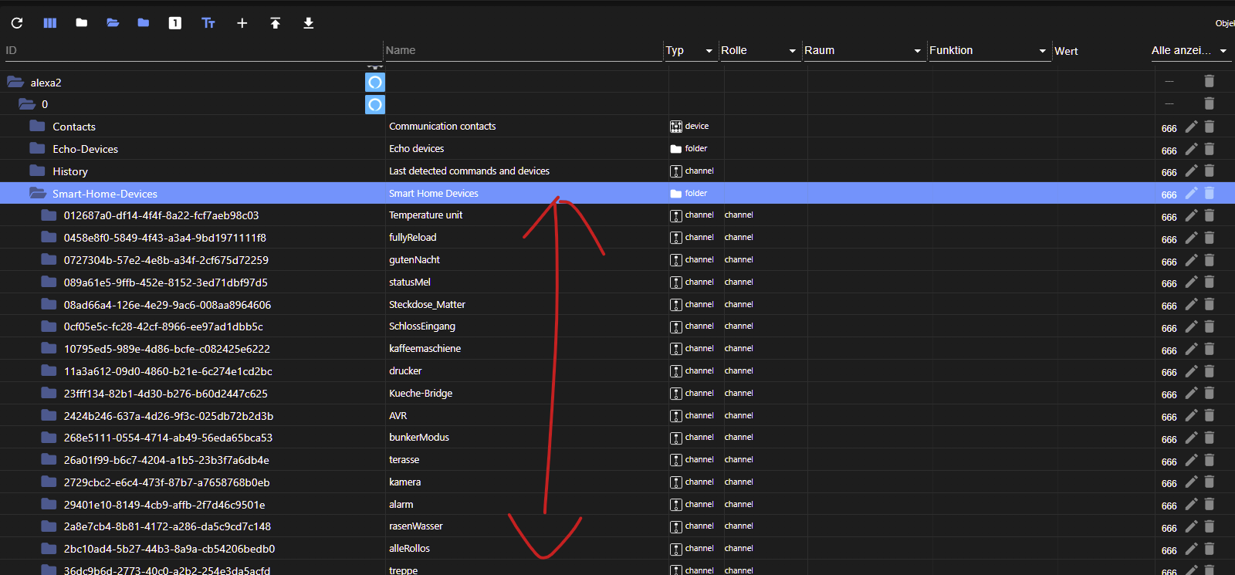This screenshot has width=1235, height=575.
Task: Click the add new object plus icon
Action: coord(242,23)
